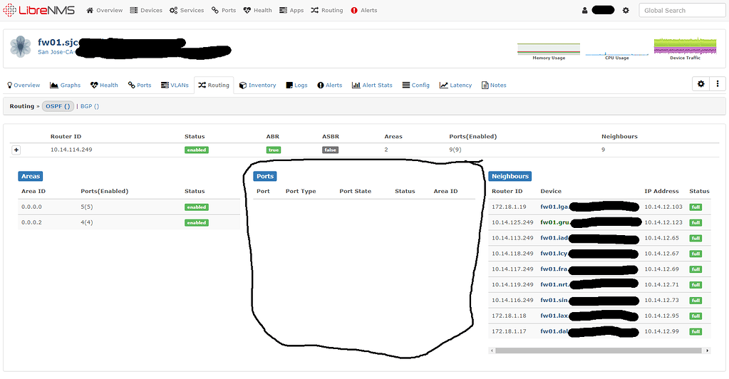
Task: Open neighbour device fw01.iad link
Action: coord(554,238)
